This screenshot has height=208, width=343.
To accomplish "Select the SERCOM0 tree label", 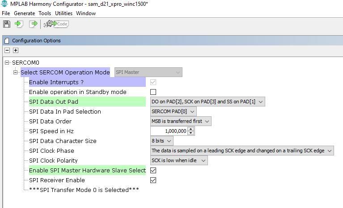I will 25,63.
